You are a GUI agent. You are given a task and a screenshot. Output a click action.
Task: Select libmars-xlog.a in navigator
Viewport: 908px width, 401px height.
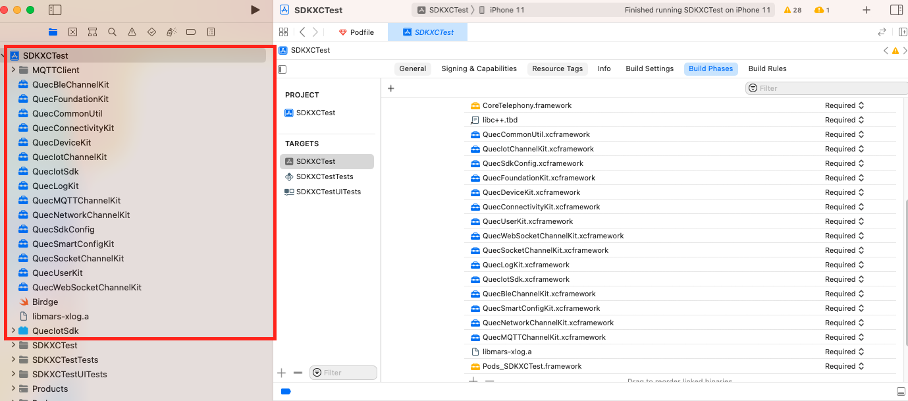click(54, 316)
